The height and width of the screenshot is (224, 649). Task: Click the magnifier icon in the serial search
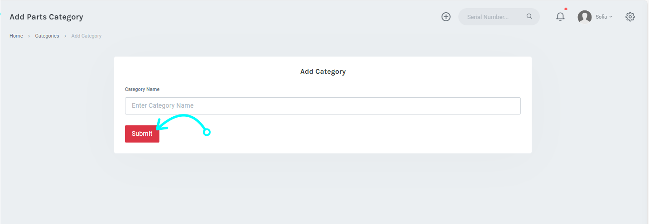click(x=529, y=17)
